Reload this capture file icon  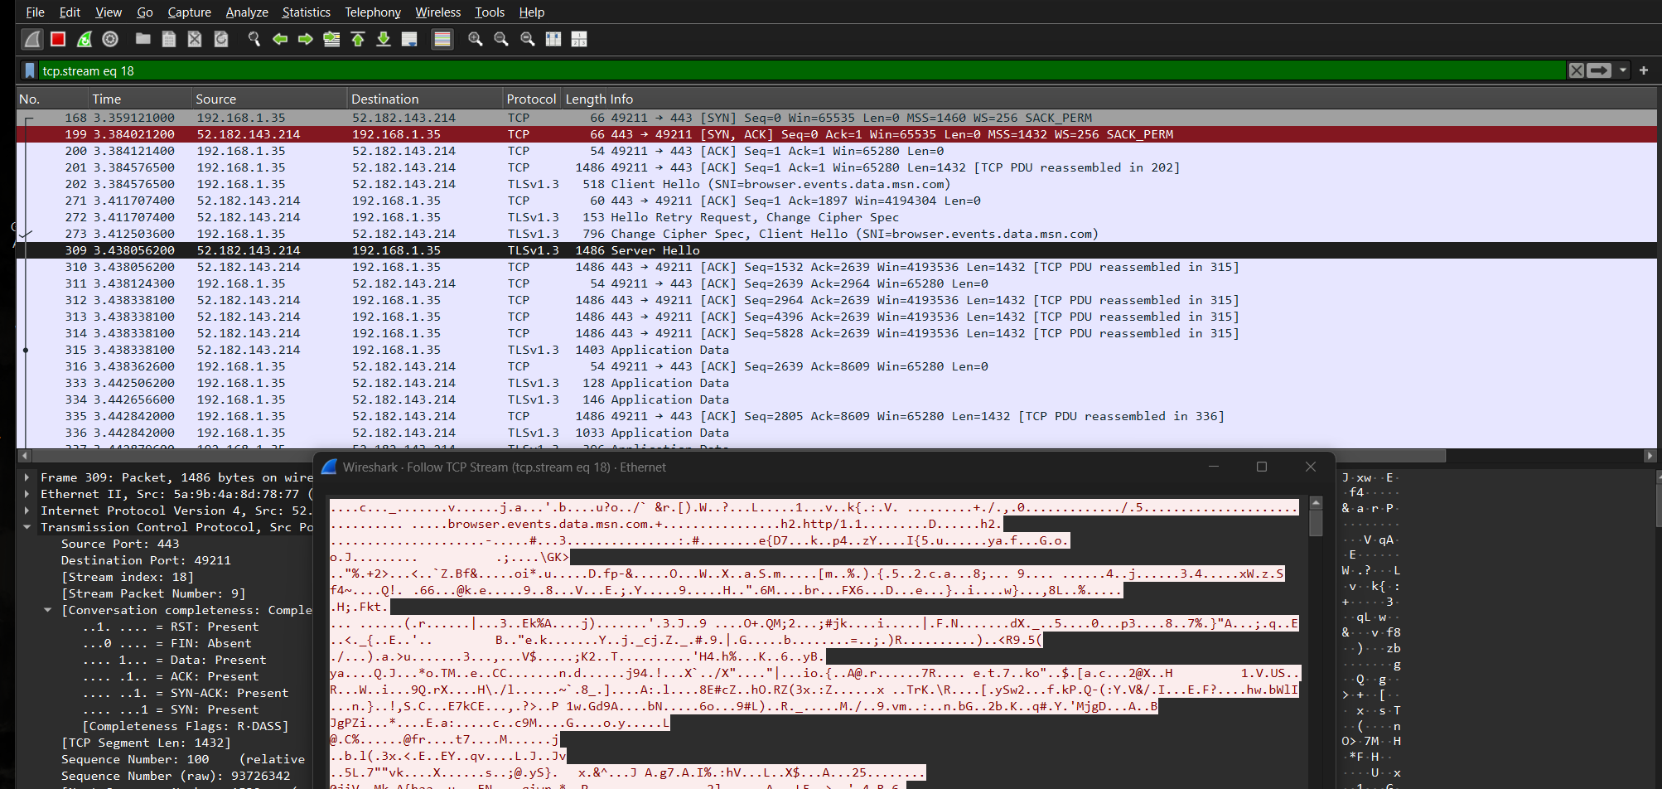(x=221, y=39)
